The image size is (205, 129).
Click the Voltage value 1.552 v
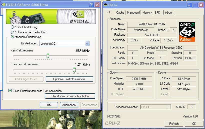169,40
